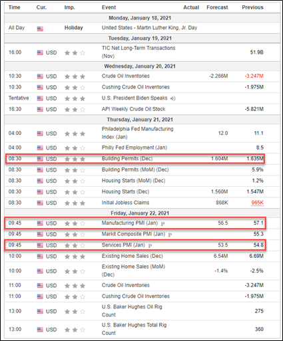Open Existing Home Sales (Dec) event
Screen dimensions: 283x341
(x=133, y=256)
